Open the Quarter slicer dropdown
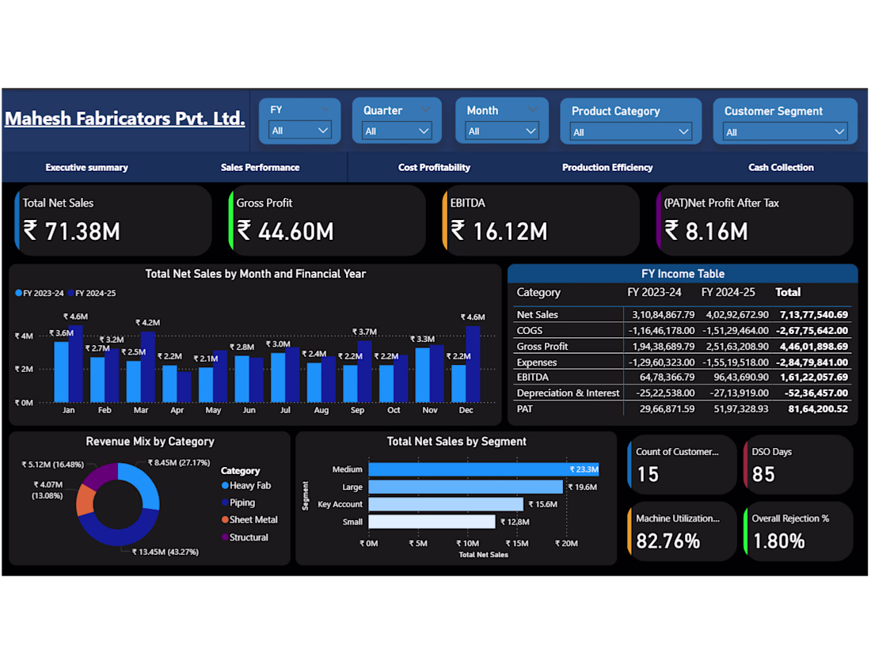Image resolution: width=871 pixels, height=653 pixels. coord(397,131)
